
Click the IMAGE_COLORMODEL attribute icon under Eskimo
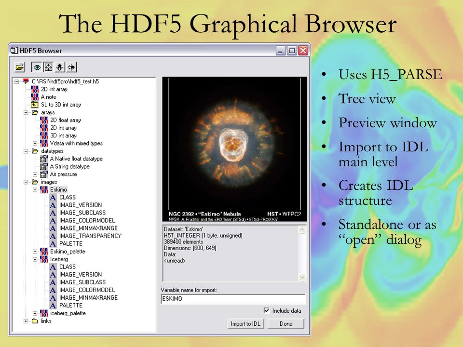53,220
